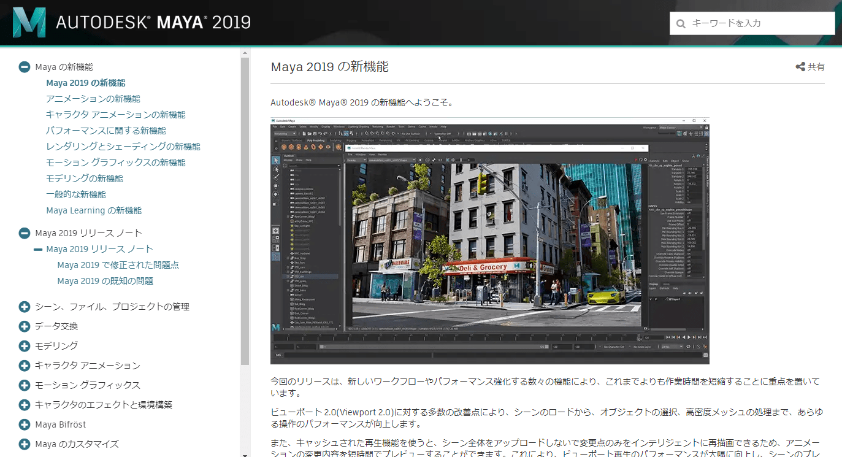Expand the データ交換 section plus icon

[x=25, y=326]
